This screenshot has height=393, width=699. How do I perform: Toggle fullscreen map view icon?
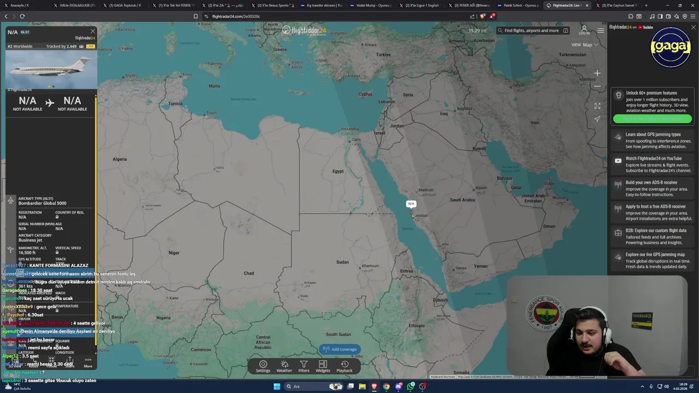(597, 106)
